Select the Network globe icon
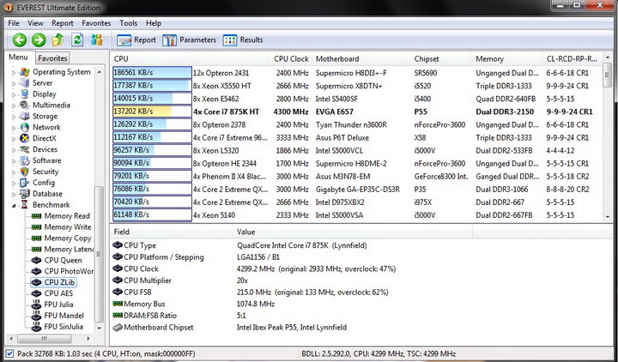Viewport: 618px width, 362px height. pos(24,127)
